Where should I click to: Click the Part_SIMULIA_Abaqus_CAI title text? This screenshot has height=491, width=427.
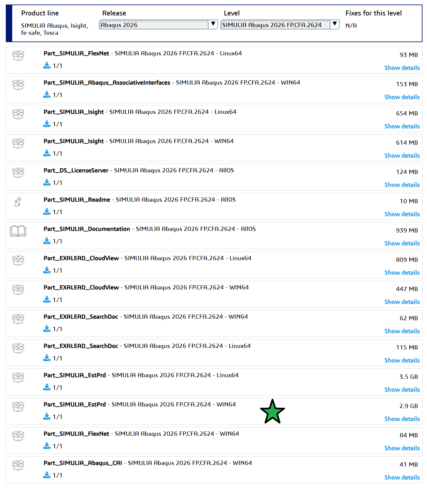83,463
